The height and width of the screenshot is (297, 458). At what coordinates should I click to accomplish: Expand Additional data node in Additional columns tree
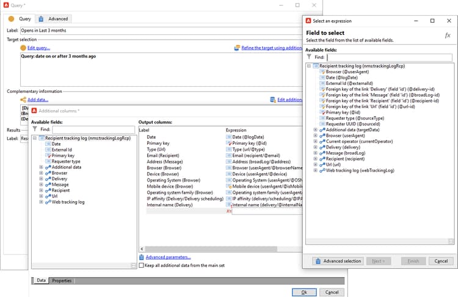point(41,167)
